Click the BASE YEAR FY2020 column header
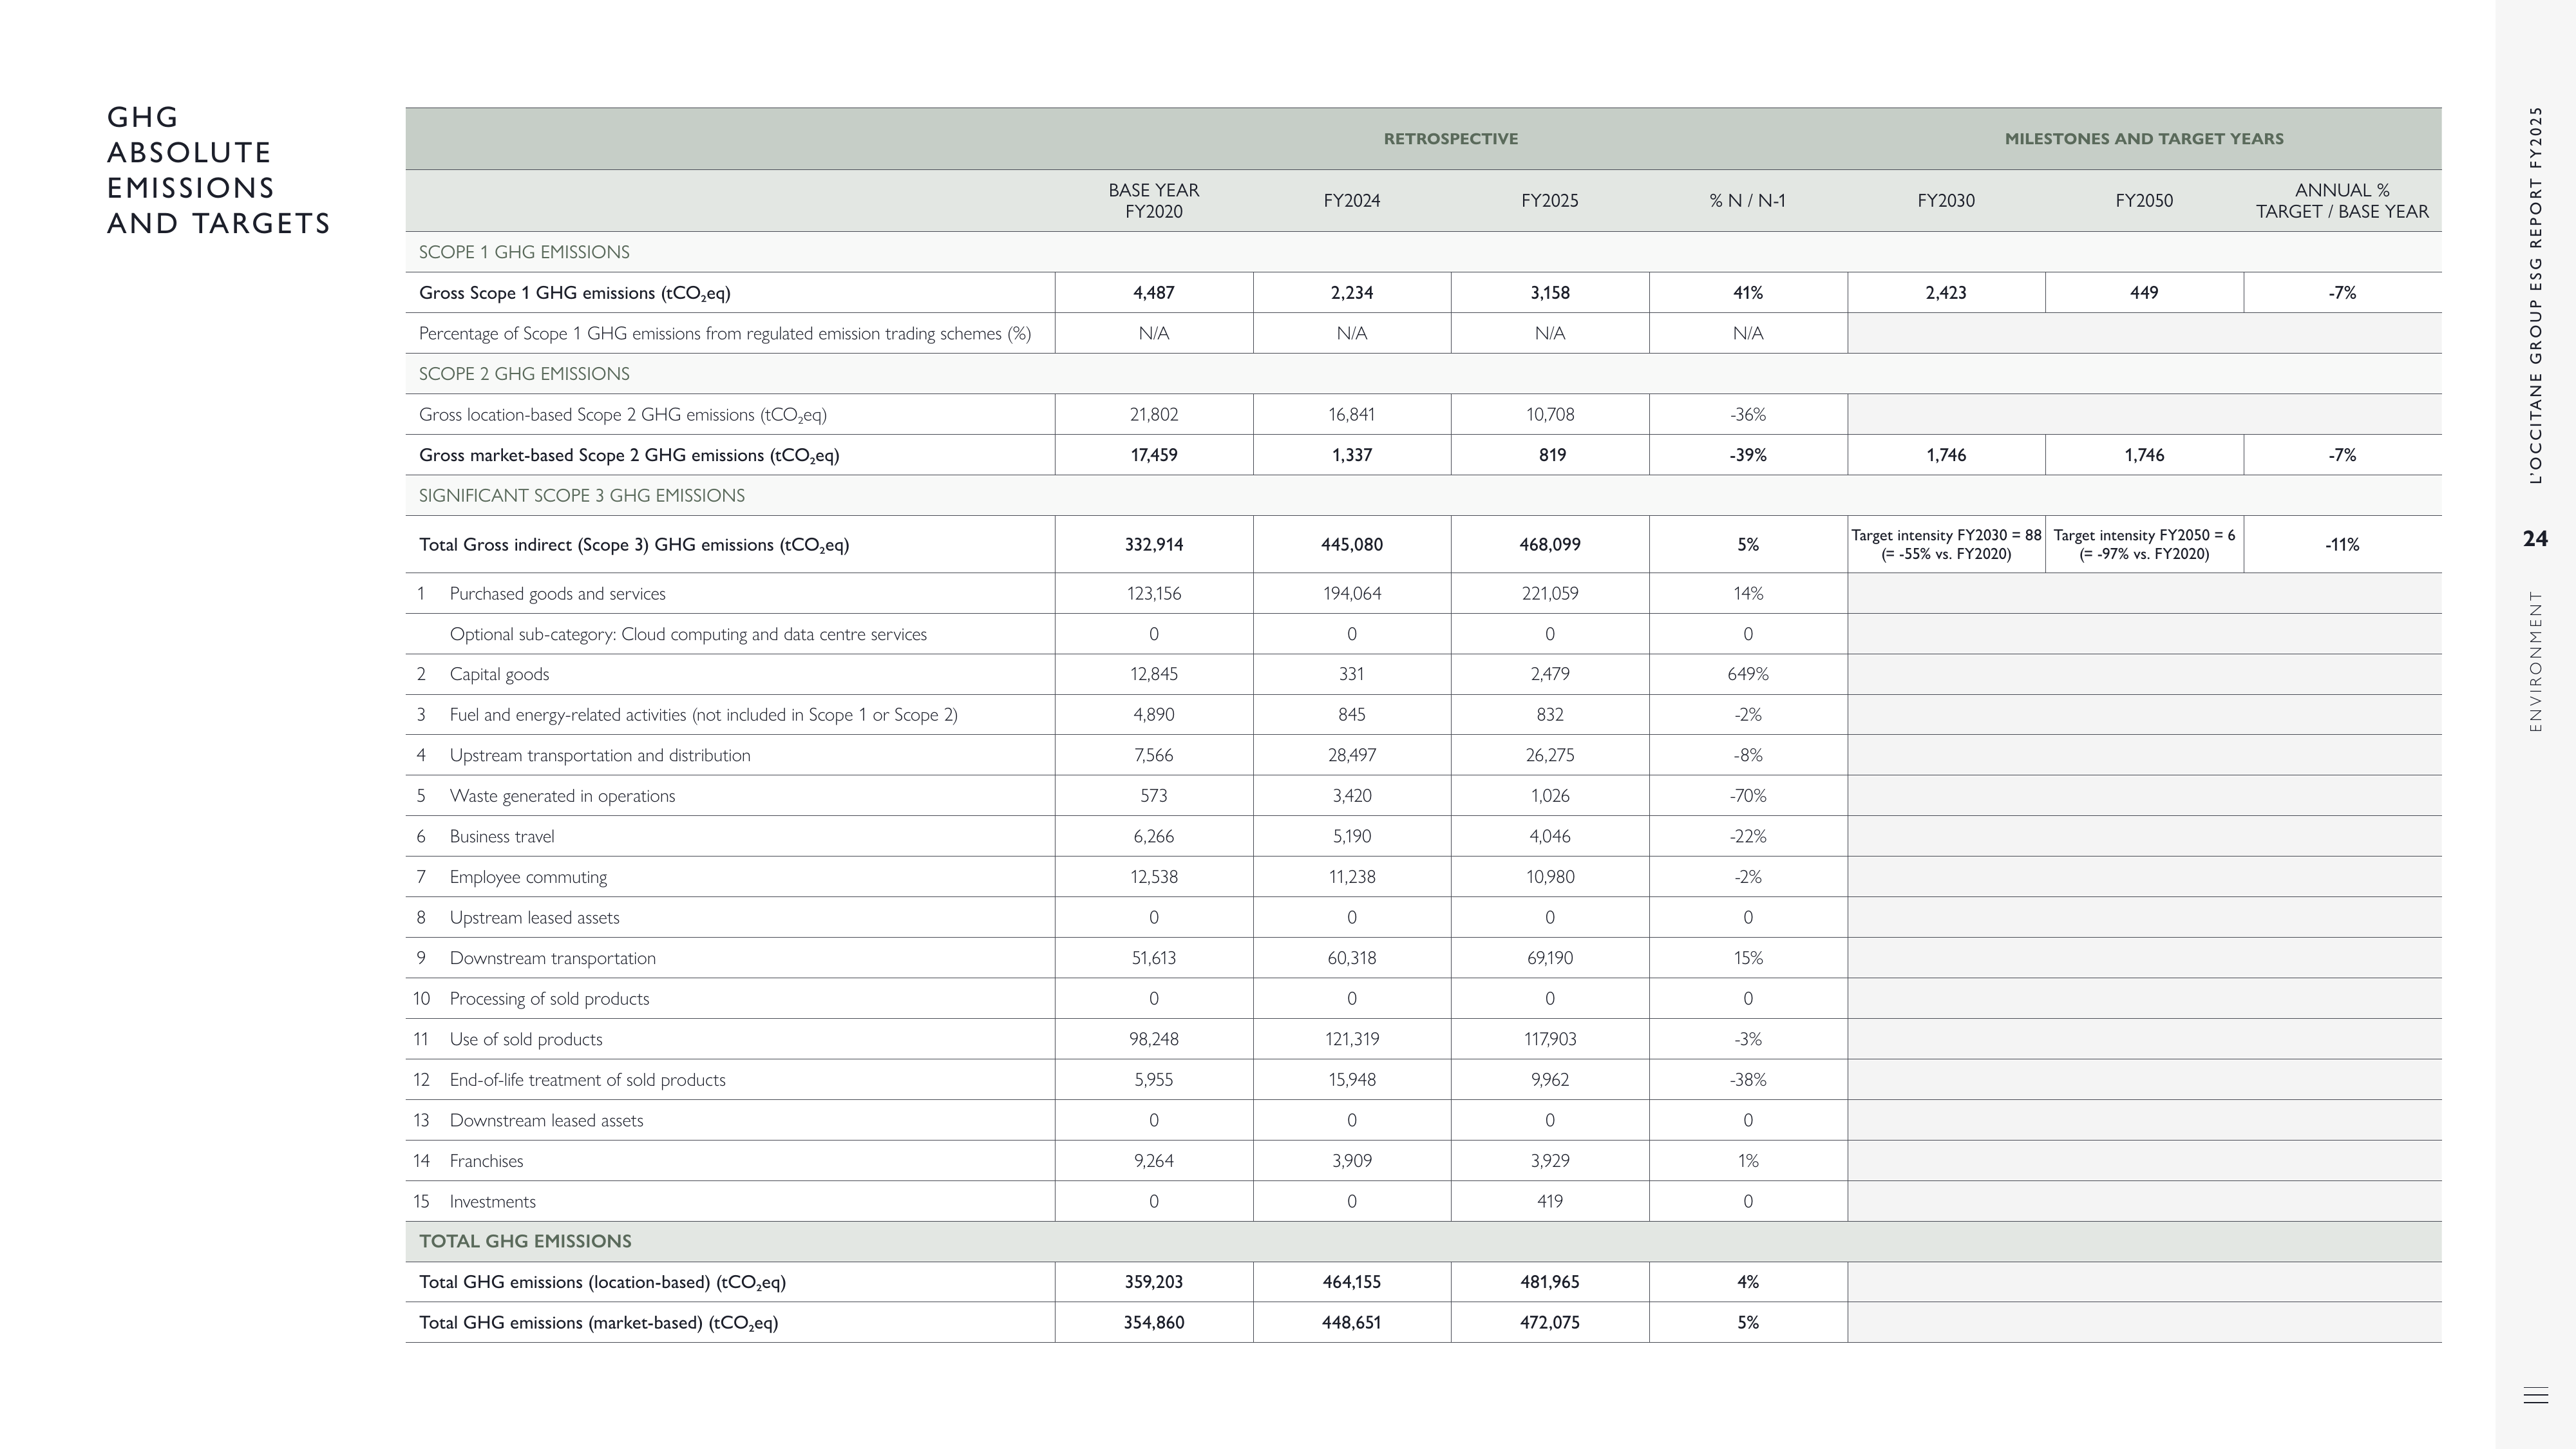 click(1153, 201)
